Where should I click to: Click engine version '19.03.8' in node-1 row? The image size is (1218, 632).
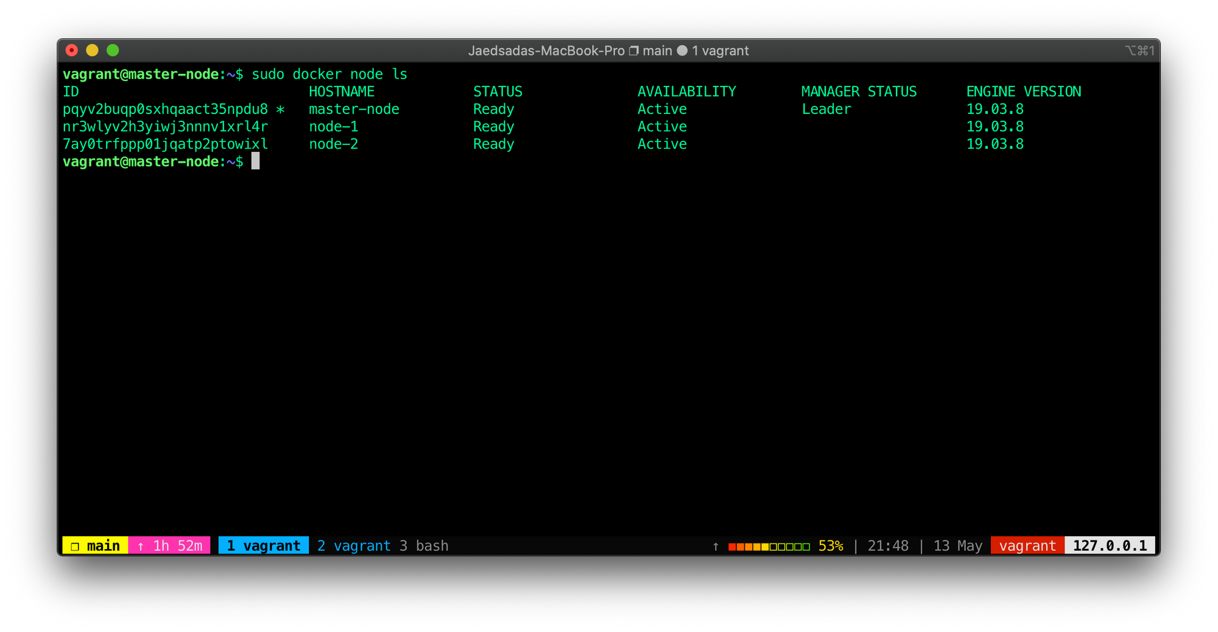(x=994, y=127)
